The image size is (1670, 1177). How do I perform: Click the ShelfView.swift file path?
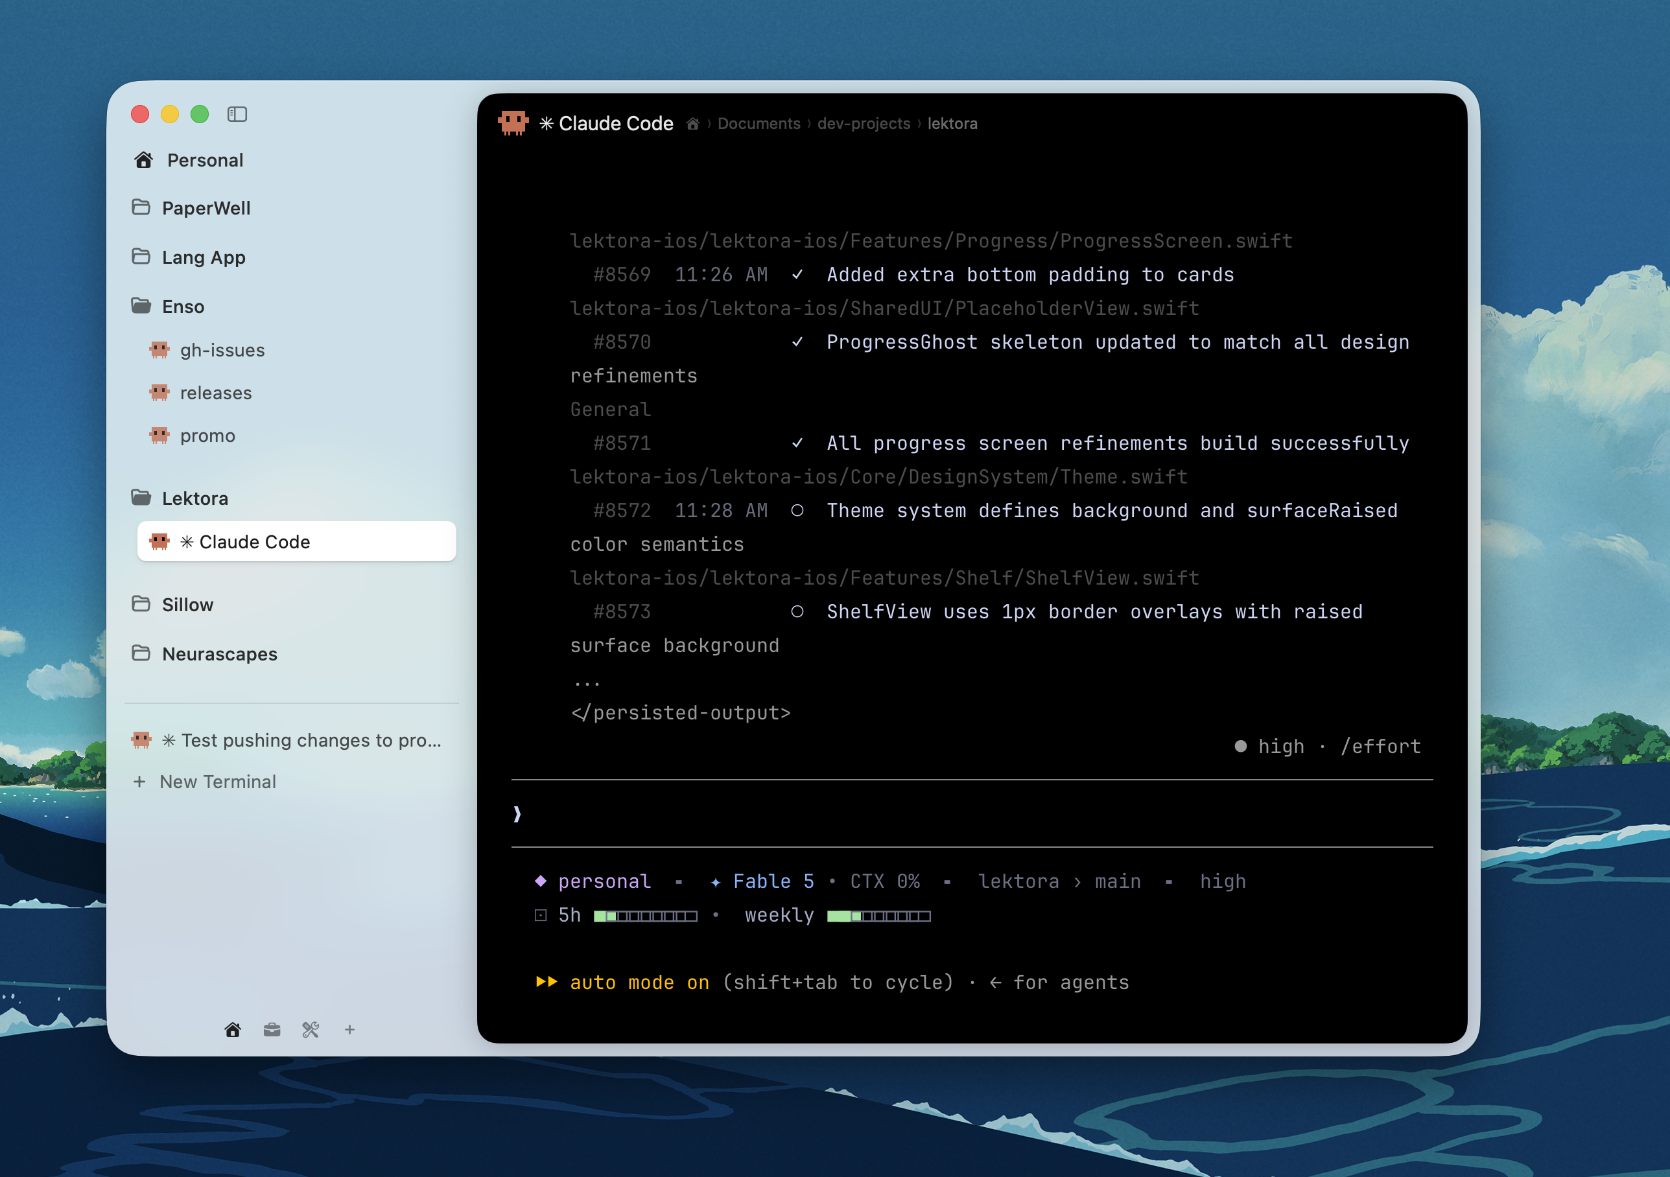click(884, 578)
